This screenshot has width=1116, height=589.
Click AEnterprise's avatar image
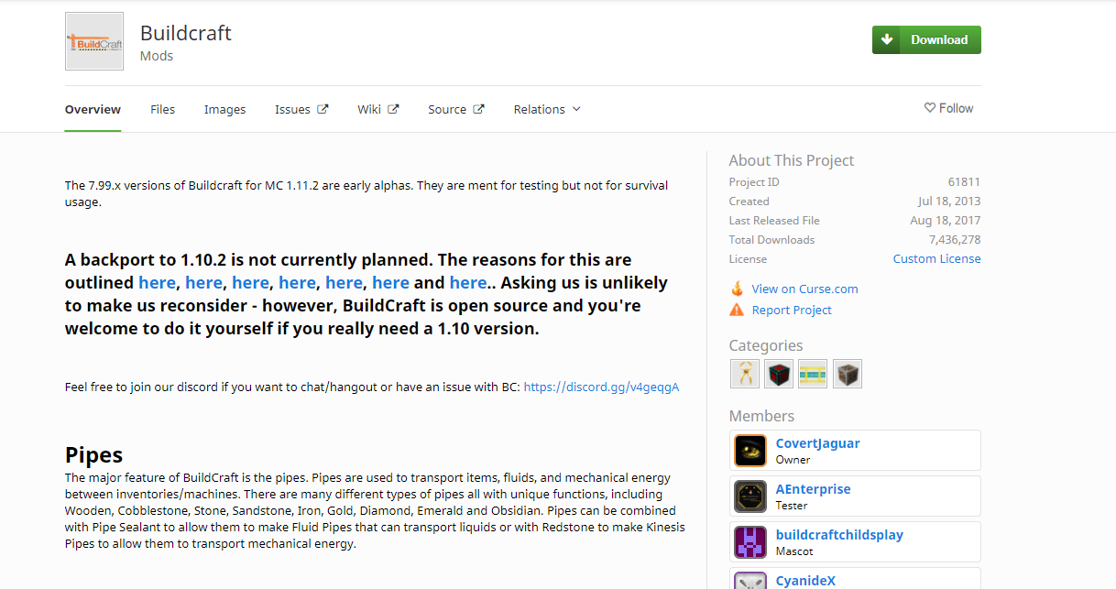pos(750,496)
